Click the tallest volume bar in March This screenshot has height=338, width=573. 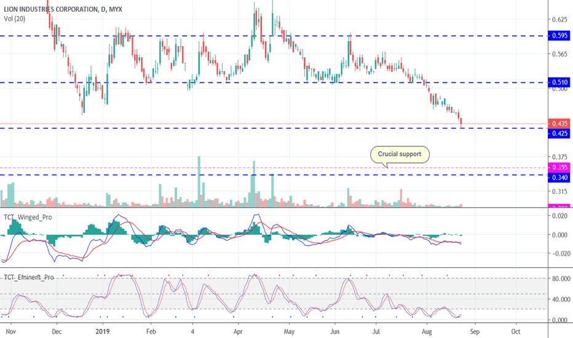tap(199, 182)
